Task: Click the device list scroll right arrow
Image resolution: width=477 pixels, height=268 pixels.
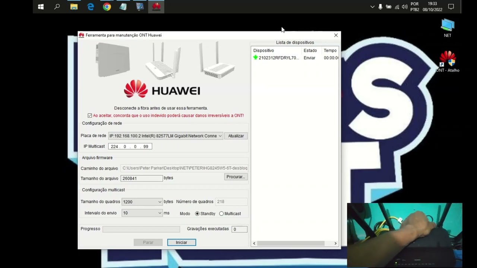Action: click(x=335, y=243)
